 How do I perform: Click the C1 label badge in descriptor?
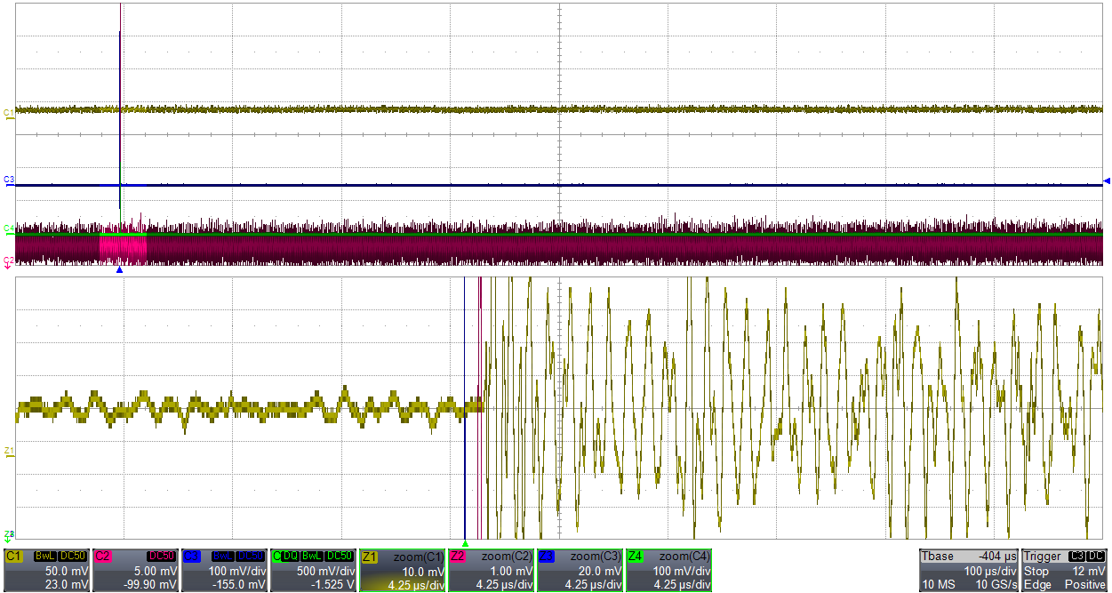(x=13, y=556)
